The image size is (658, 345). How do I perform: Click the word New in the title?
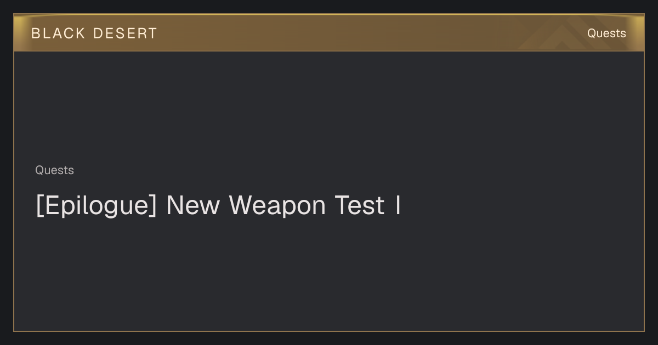point(193,205)
